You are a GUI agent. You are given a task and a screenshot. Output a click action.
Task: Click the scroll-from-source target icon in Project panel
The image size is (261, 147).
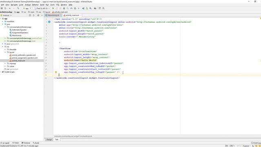pos(30,16)
